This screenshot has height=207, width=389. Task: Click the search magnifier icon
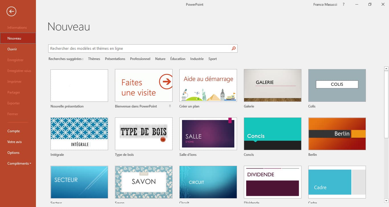point(234,49)
